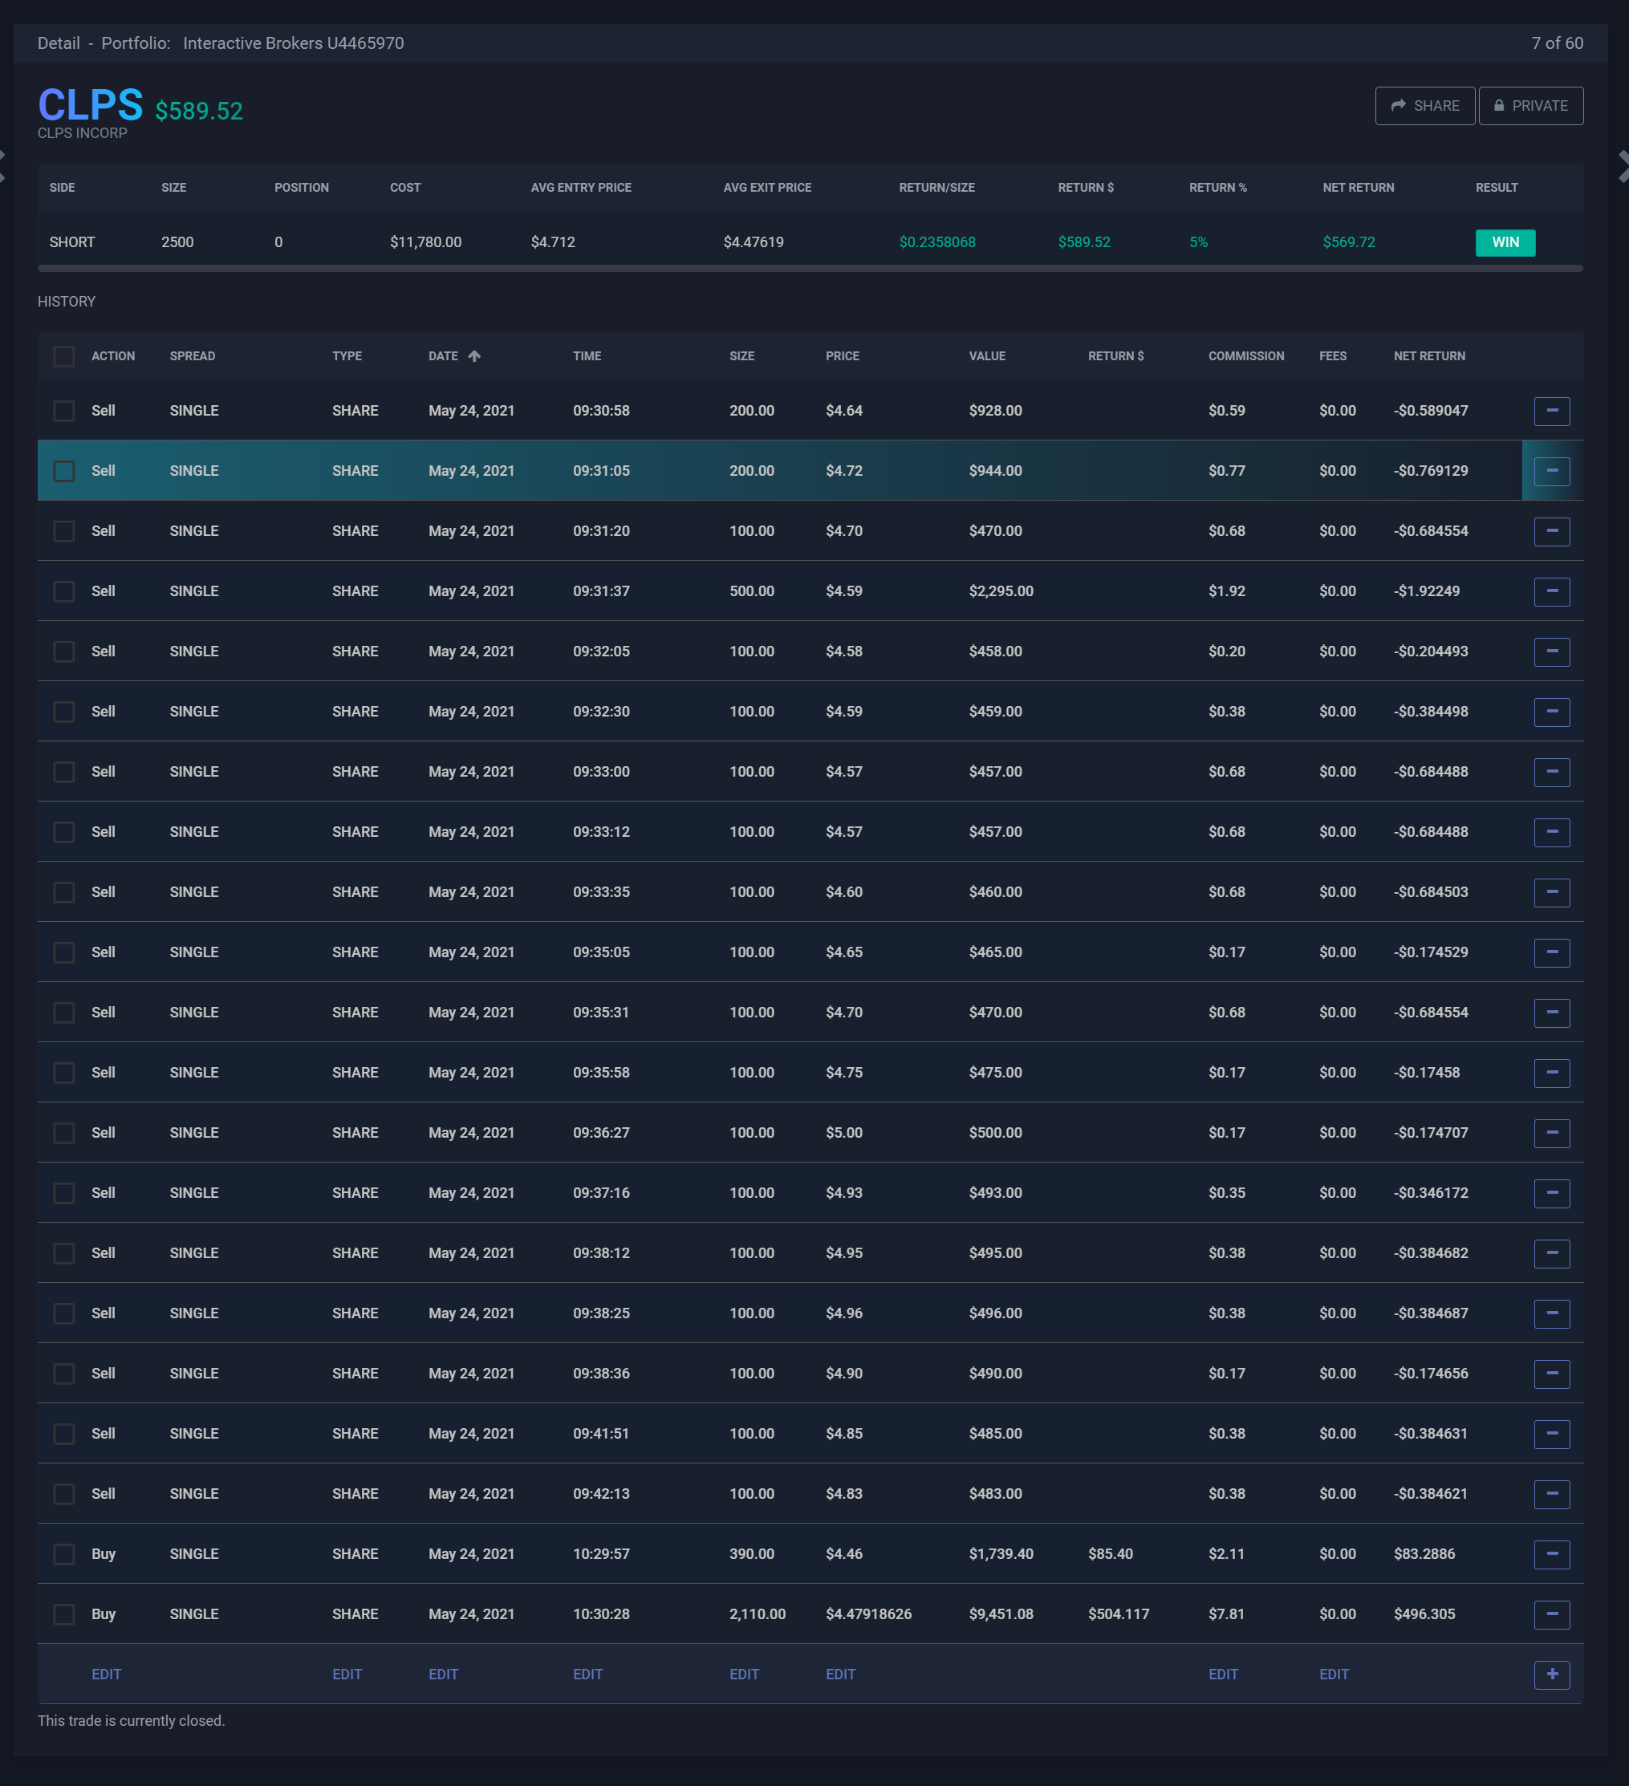Go to next trade using right chevron
Screen dimensions: 1629x1786
coord(1622,167)
